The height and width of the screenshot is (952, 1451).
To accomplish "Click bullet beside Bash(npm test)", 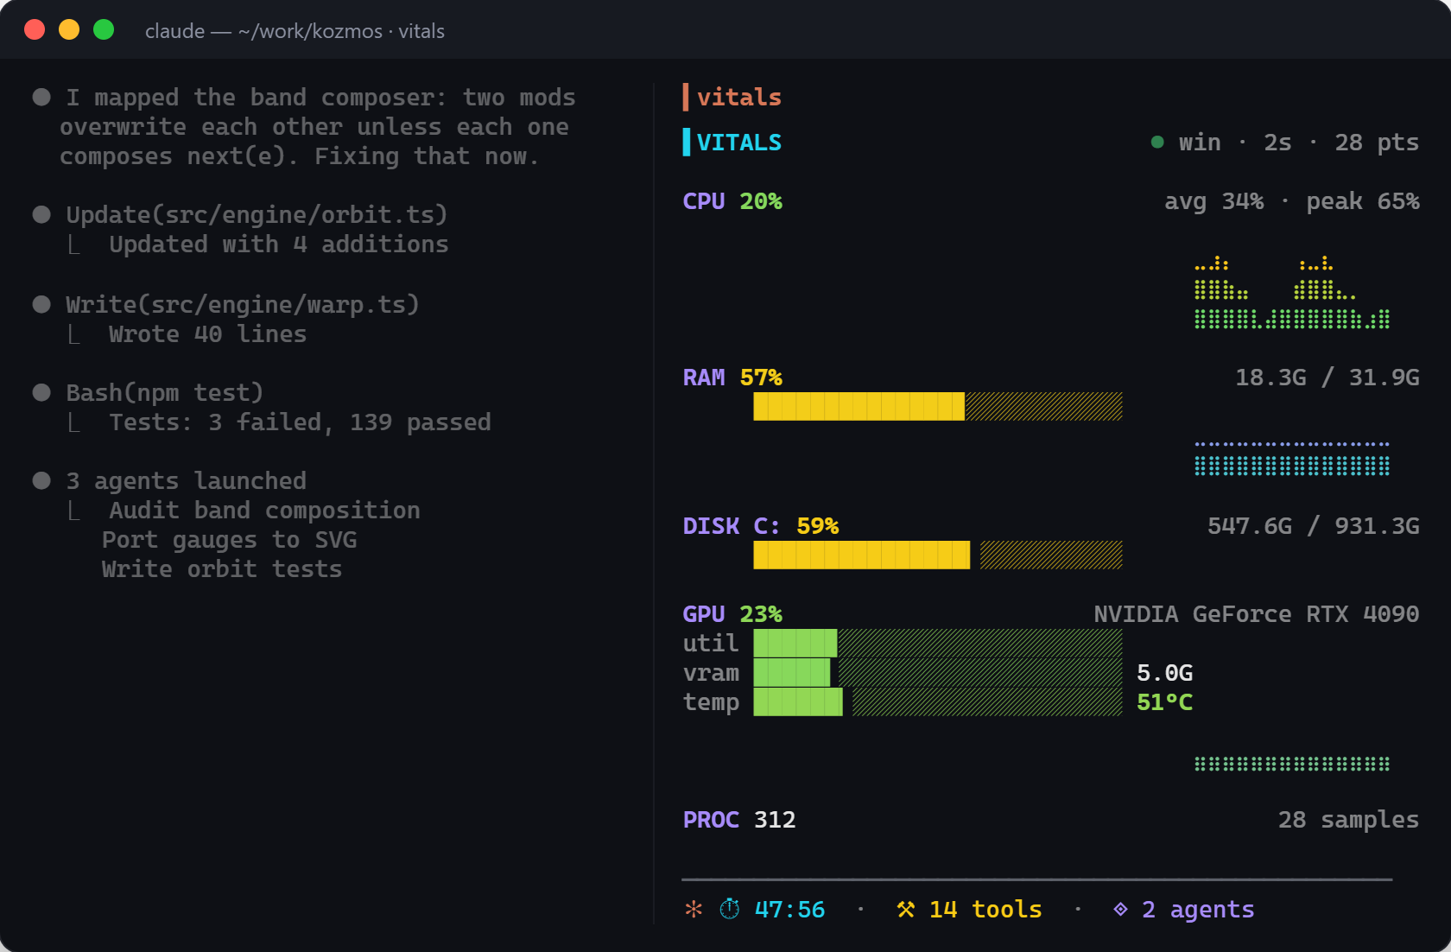I will (41, 392).
